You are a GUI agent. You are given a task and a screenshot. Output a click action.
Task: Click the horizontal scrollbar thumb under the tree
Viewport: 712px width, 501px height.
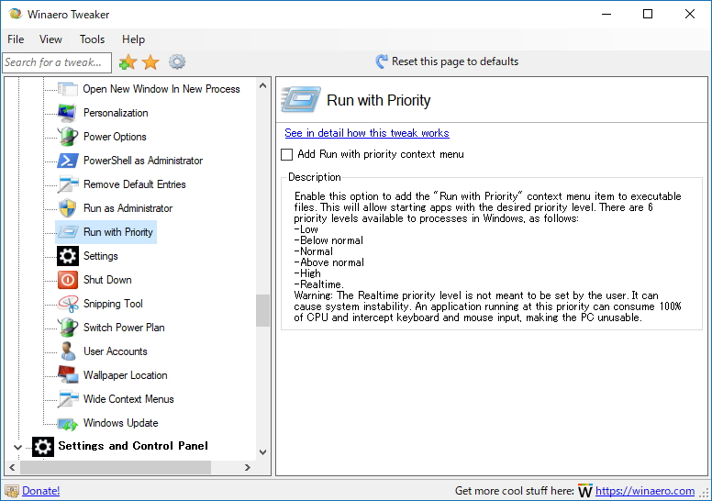[116, 467]
